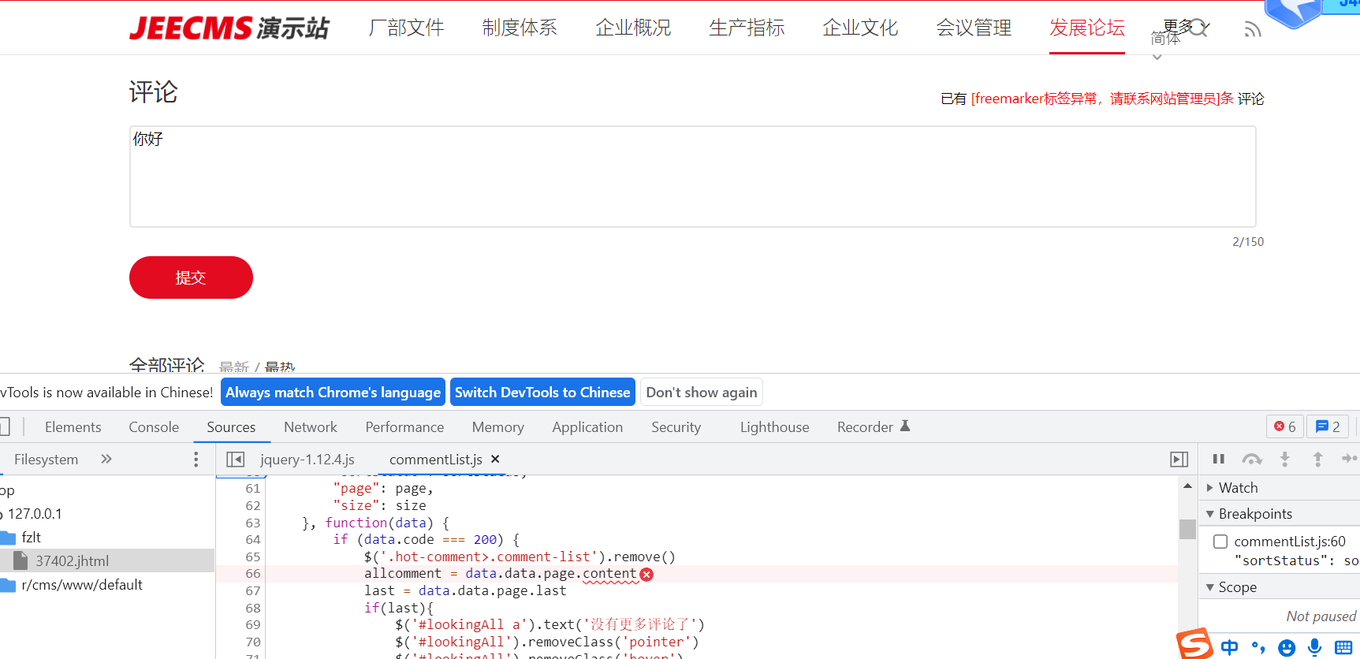This screenshot has height=659, width=1360.
Task: Open the RSS feed icon
Action: tap(1252, 30)
